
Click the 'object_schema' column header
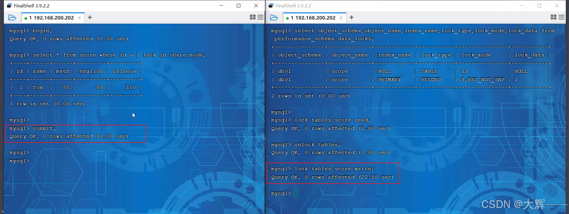point(299,55)
